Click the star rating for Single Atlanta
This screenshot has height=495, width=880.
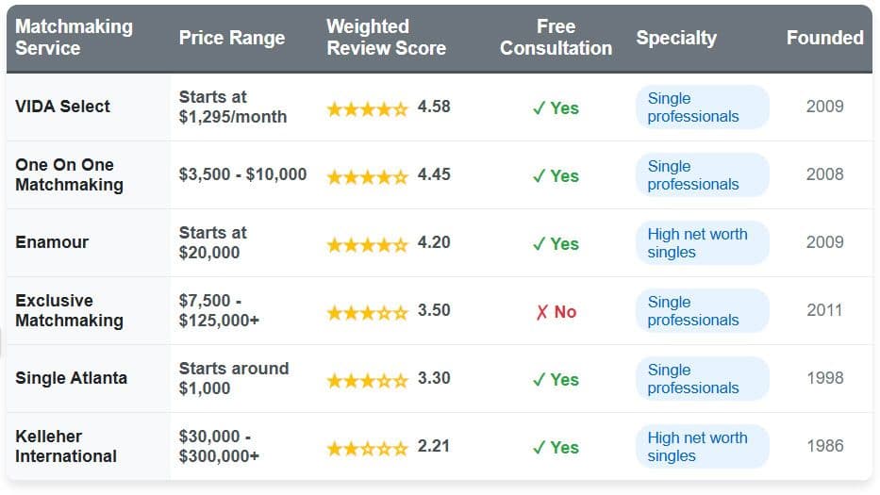click(x=367, y=380)
